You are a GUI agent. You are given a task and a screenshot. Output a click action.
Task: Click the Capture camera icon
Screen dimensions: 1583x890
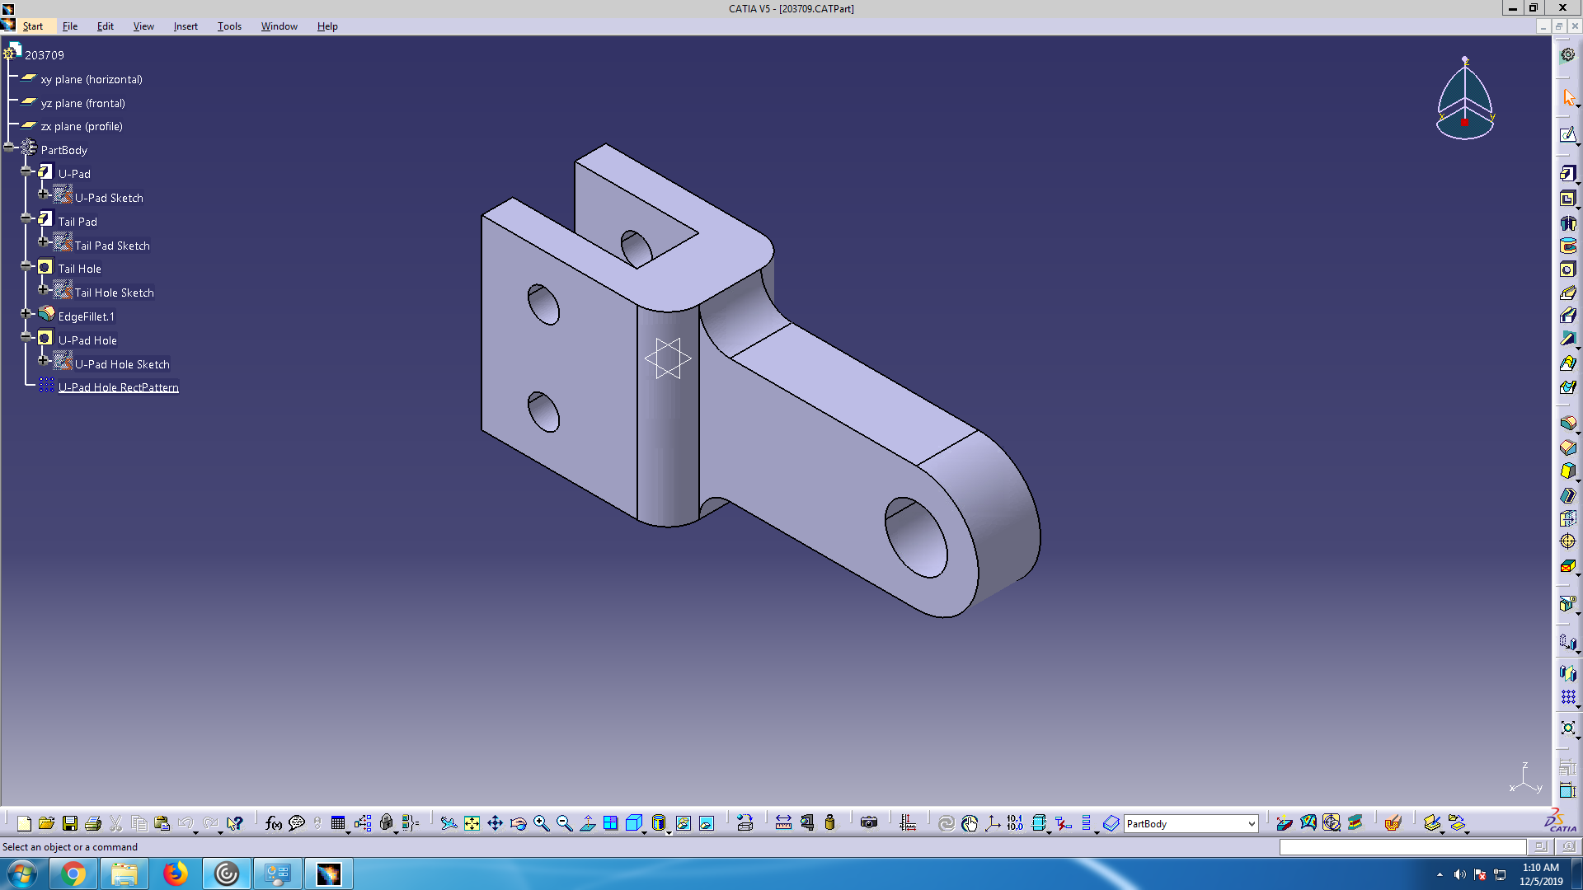(x=868, y=823)
